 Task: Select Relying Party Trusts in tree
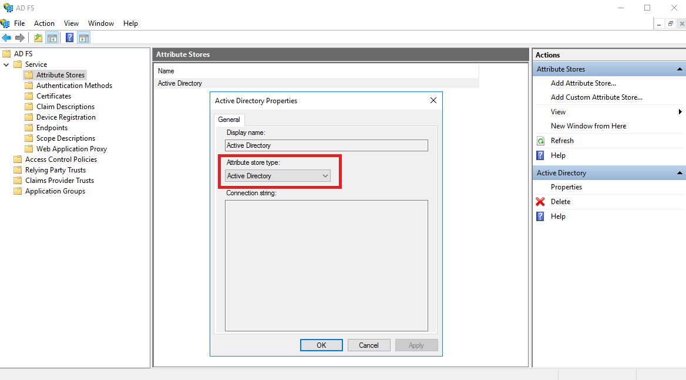pos(55,170)
